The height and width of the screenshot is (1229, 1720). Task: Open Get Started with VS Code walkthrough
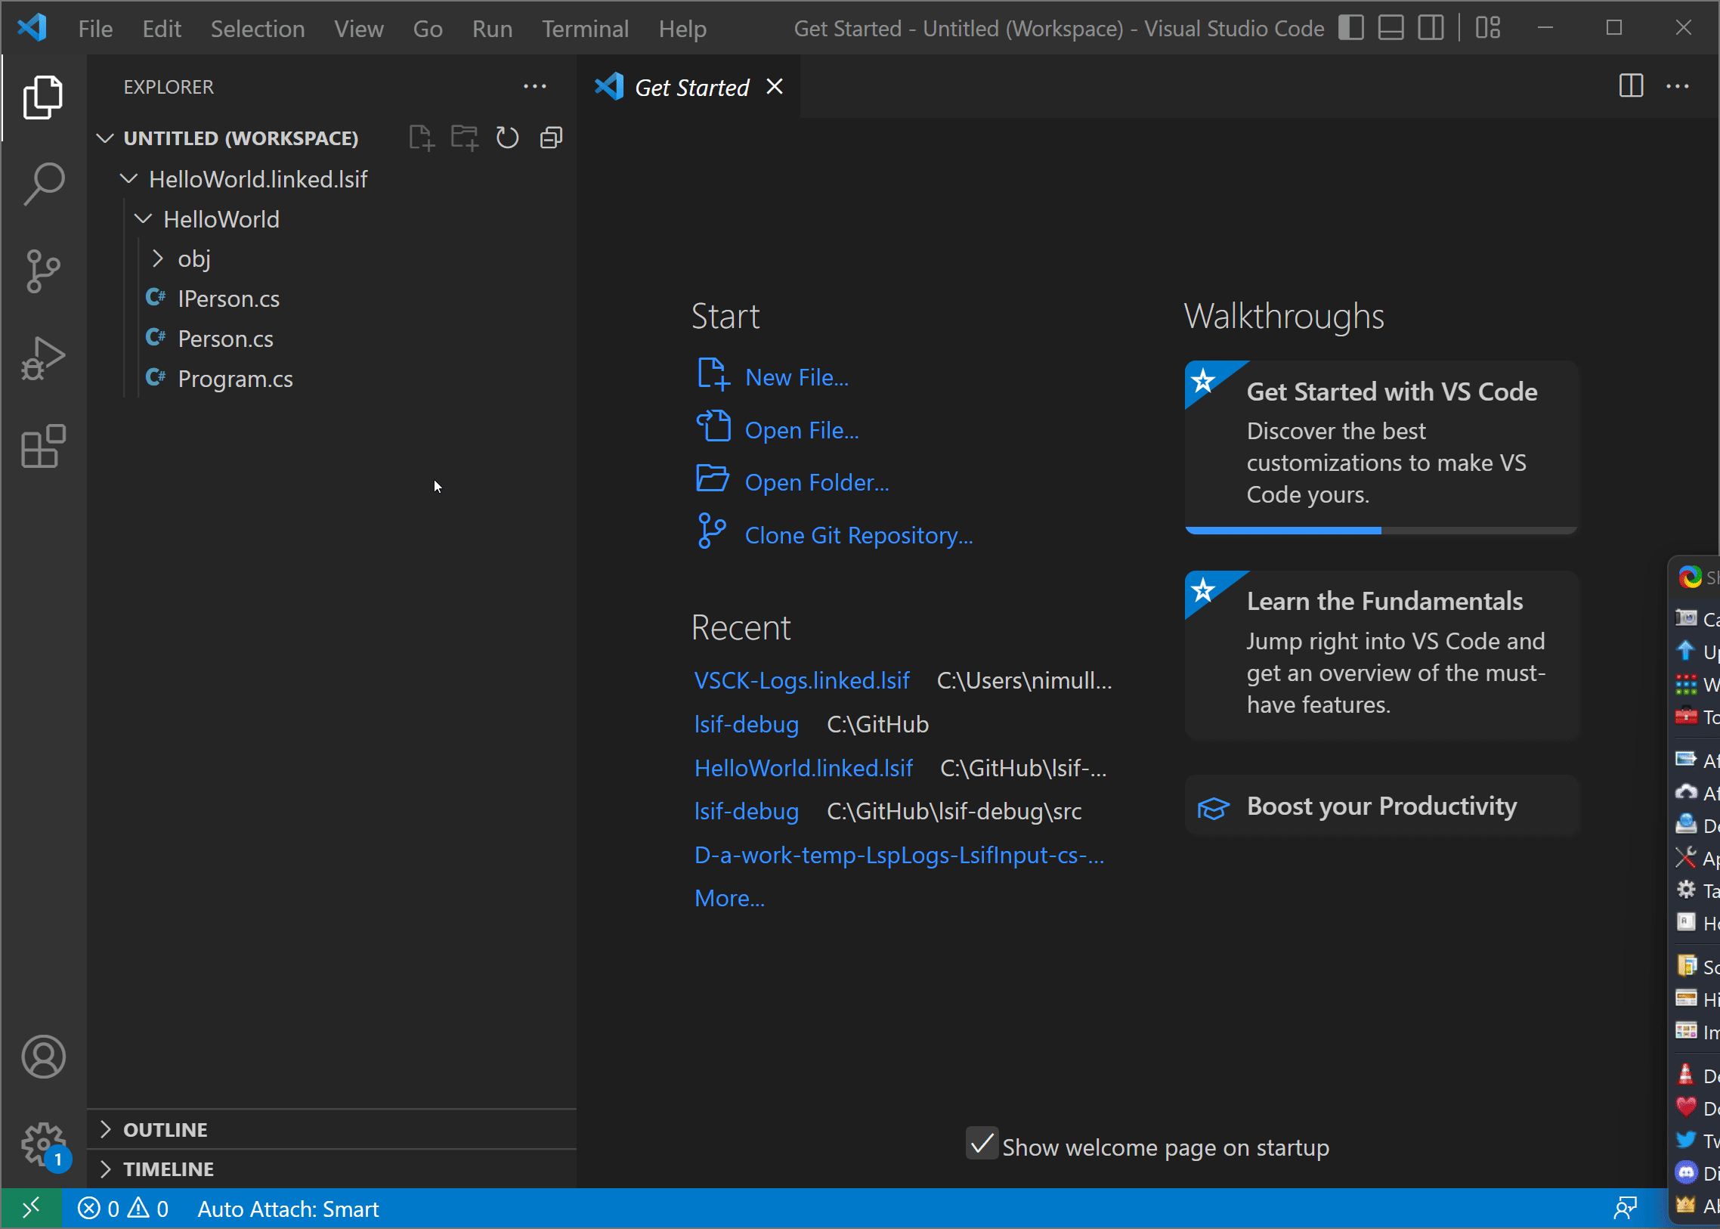click(x=1381, y=447)
